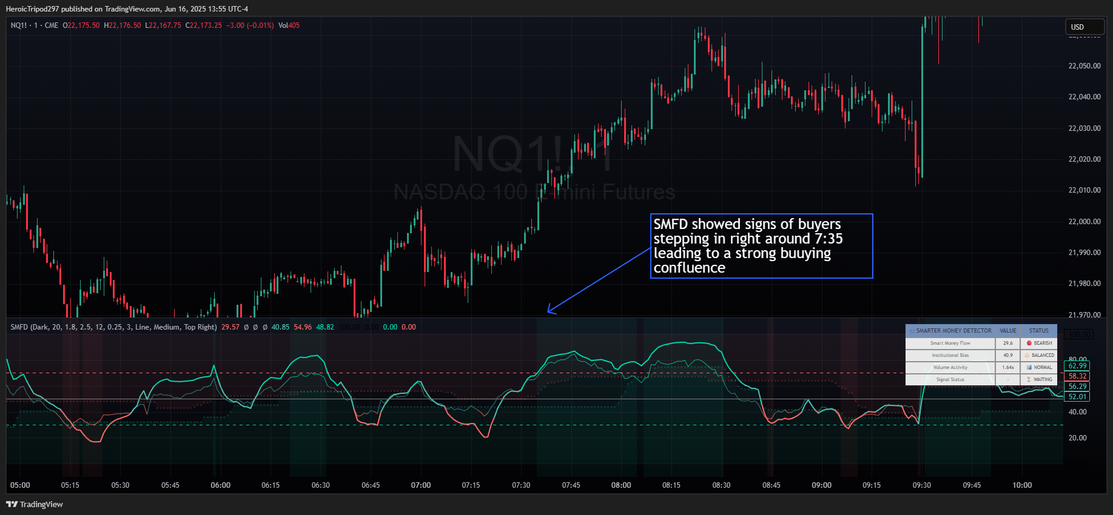The height and width of the screenshot is (515, 1113).
Task: Click the 22,010.00 price axis label
Action: coord(1084,190)
